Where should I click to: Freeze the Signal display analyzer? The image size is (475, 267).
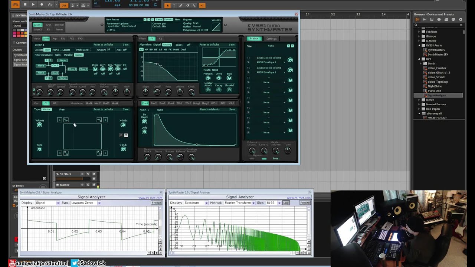click(156, 203)
